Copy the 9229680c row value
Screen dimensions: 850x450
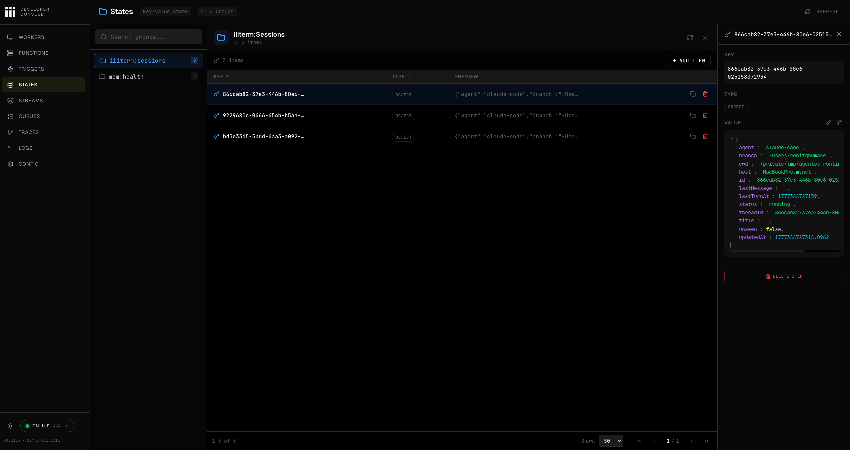(x=693, y=115)
